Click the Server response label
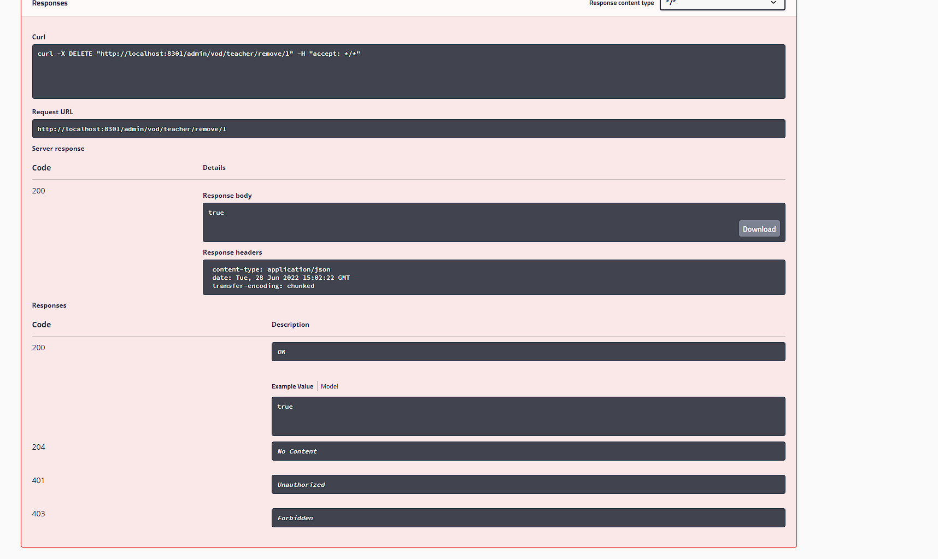 tap(58, 149)
